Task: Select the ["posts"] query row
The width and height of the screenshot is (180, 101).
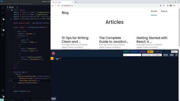Action: point(114,59)
